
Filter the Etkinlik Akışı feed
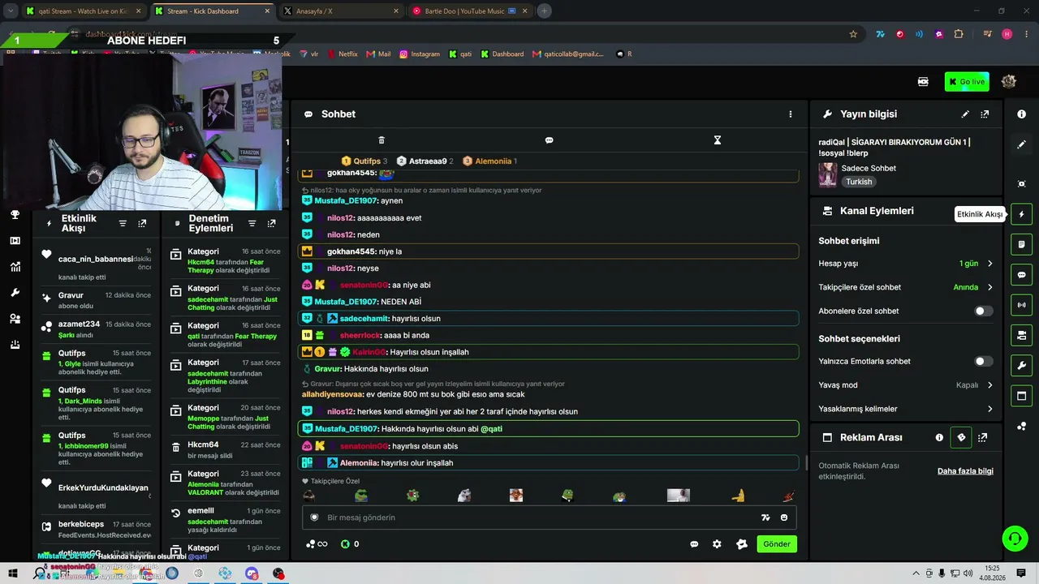point(123,223)
